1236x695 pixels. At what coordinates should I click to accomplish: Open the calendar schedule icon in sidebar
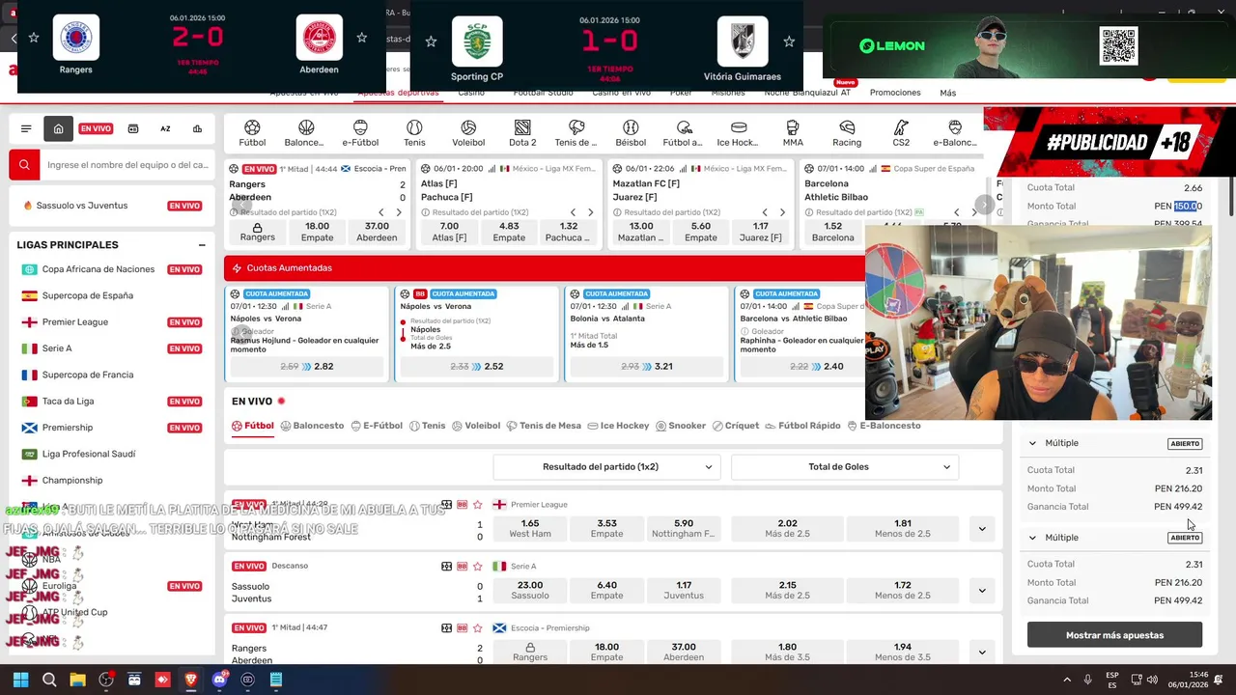tap(133, 128)
